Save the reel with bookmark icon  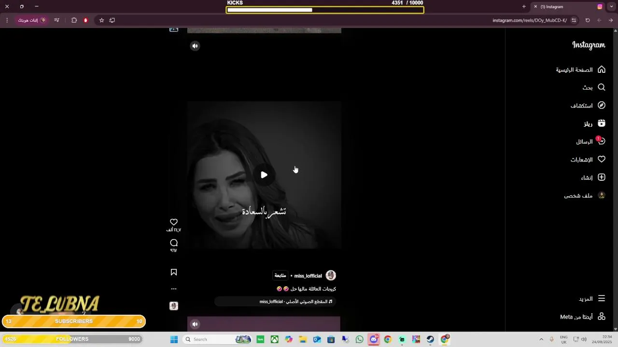pyautogui.click(x=174, y=272)
